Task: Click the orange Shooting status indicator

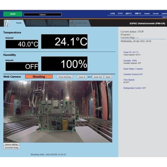Action: coord(39,77)
